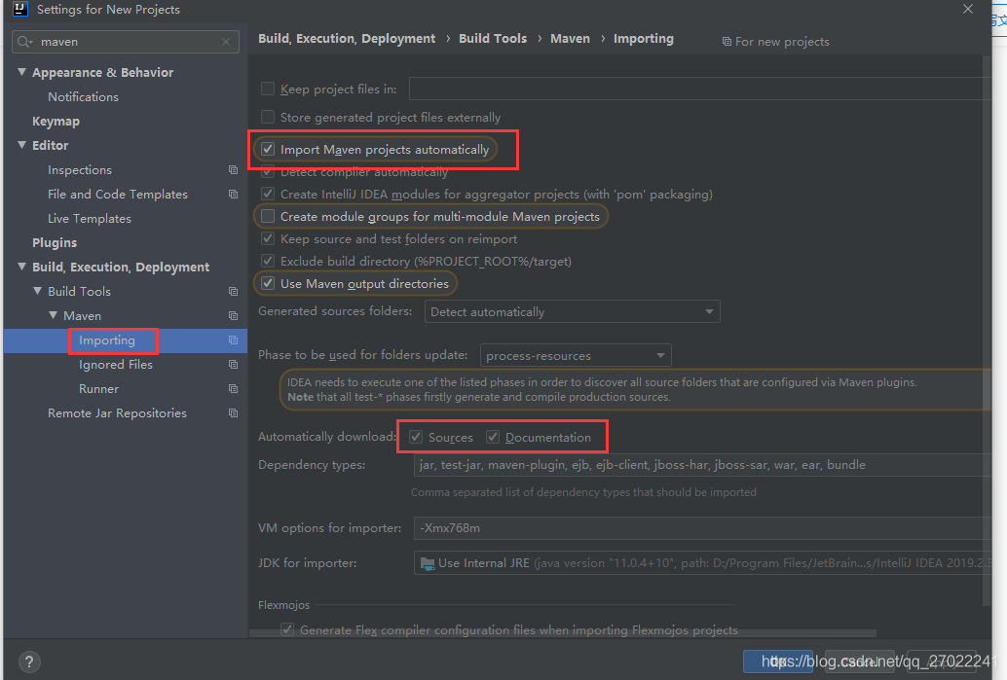Open Generated sources folders dropdown
Screen dimensions: 1007x680
pos(573,311)
